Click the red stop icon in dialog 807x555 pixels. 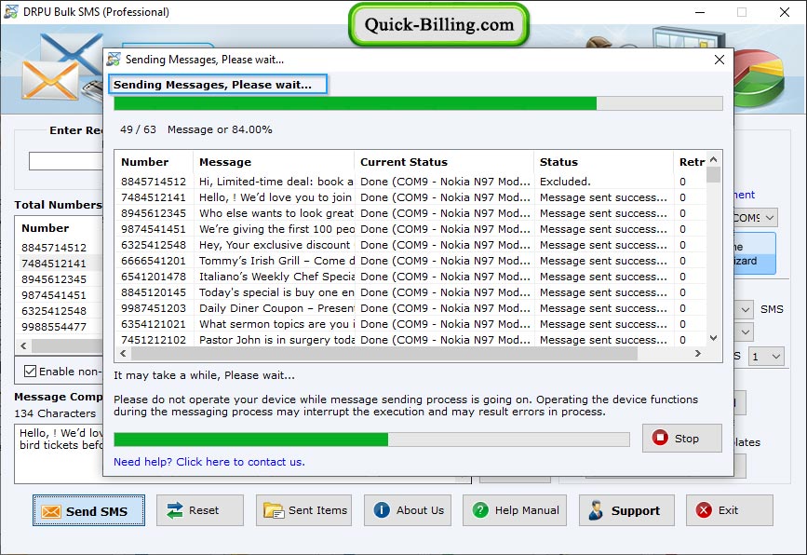pyautogui.click(x=660, y=438)
